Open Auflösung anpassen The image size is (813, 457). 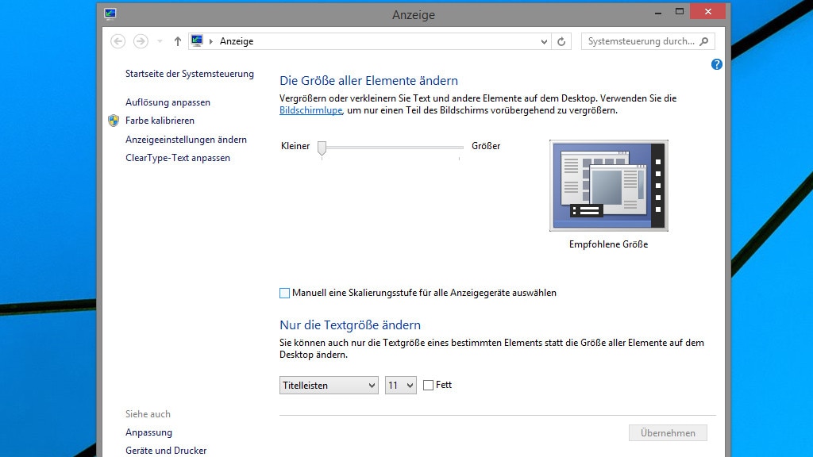[x=168, y=102]
